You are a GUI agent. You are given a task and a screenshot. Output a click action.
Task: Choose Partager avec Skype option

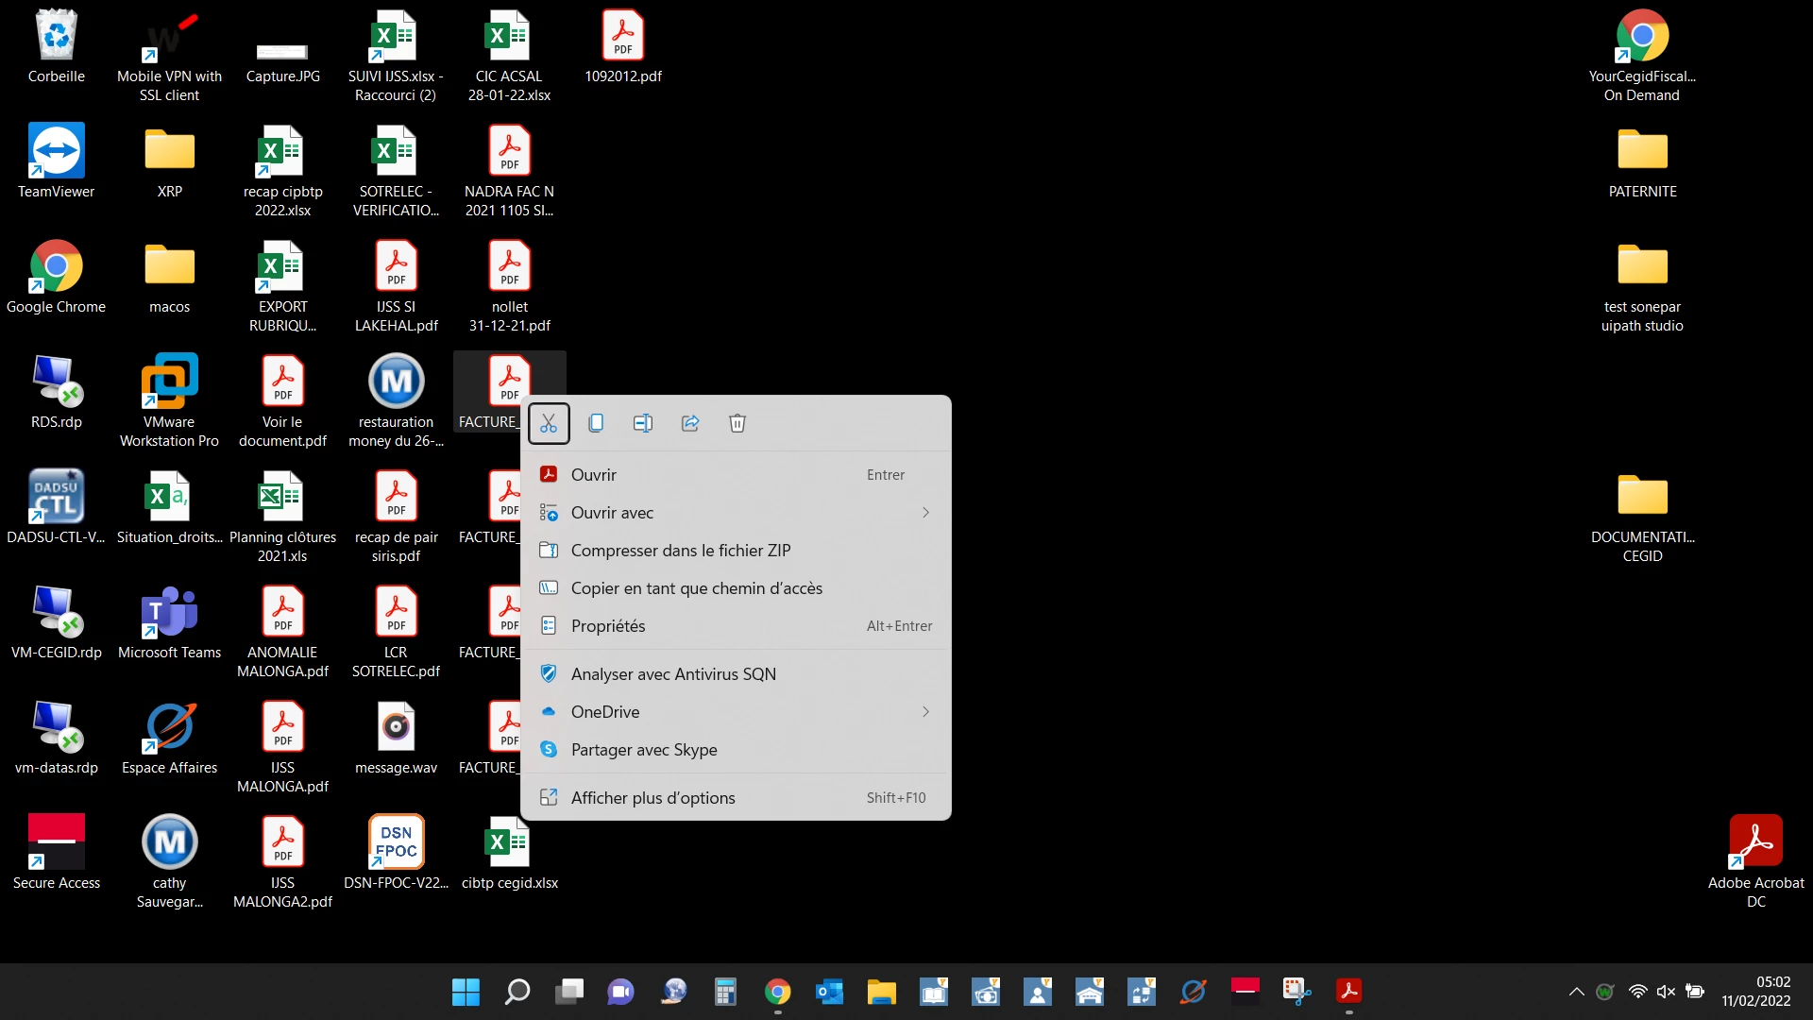coord(644,750)
